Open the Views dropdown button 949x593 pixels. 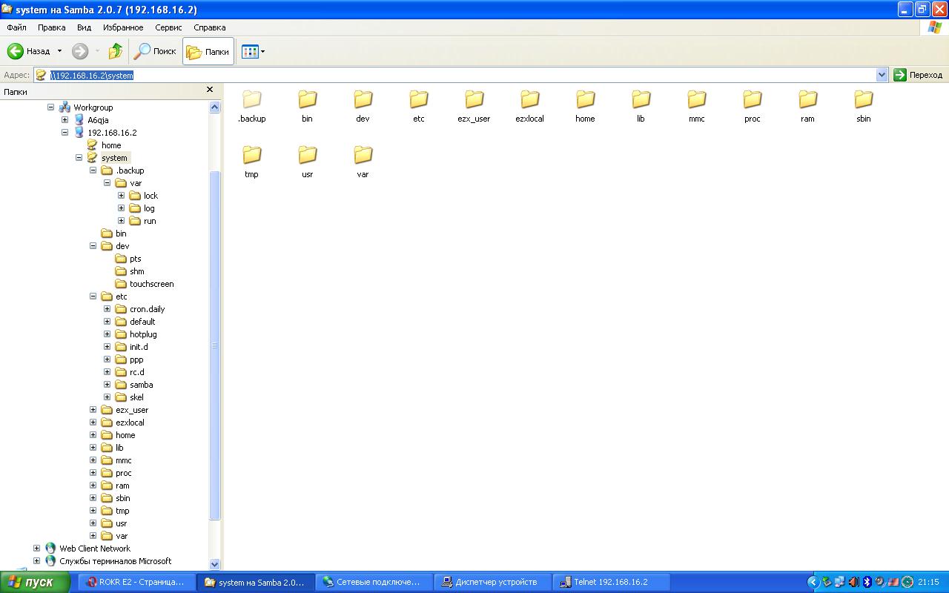coord(253,51)
